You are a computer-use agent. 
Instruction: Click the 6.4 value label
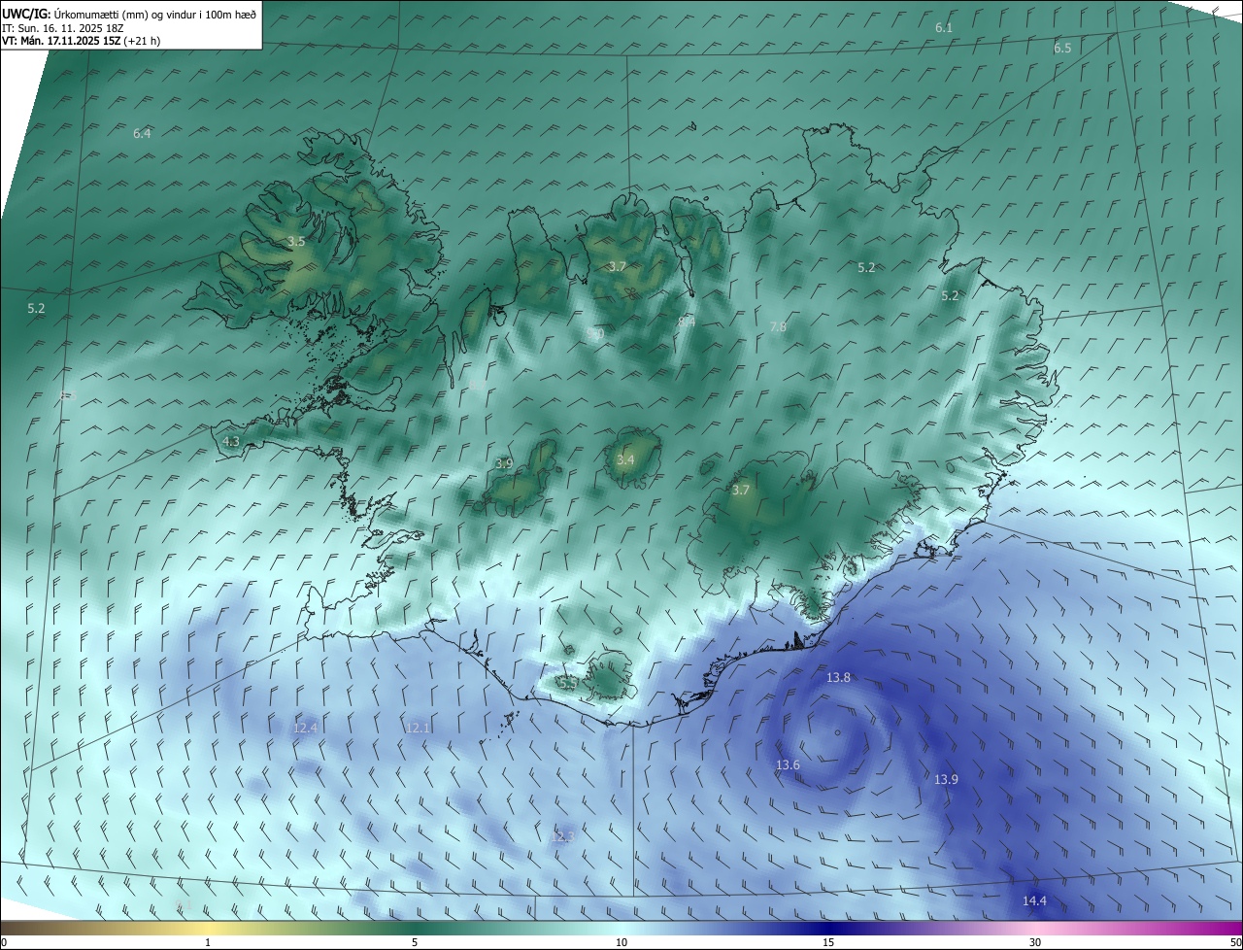coord(142,133)
